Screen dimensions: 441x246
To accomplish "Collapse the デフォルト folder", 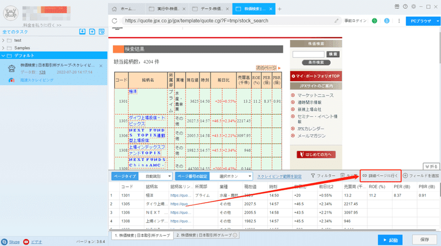I will click(3, 55).
